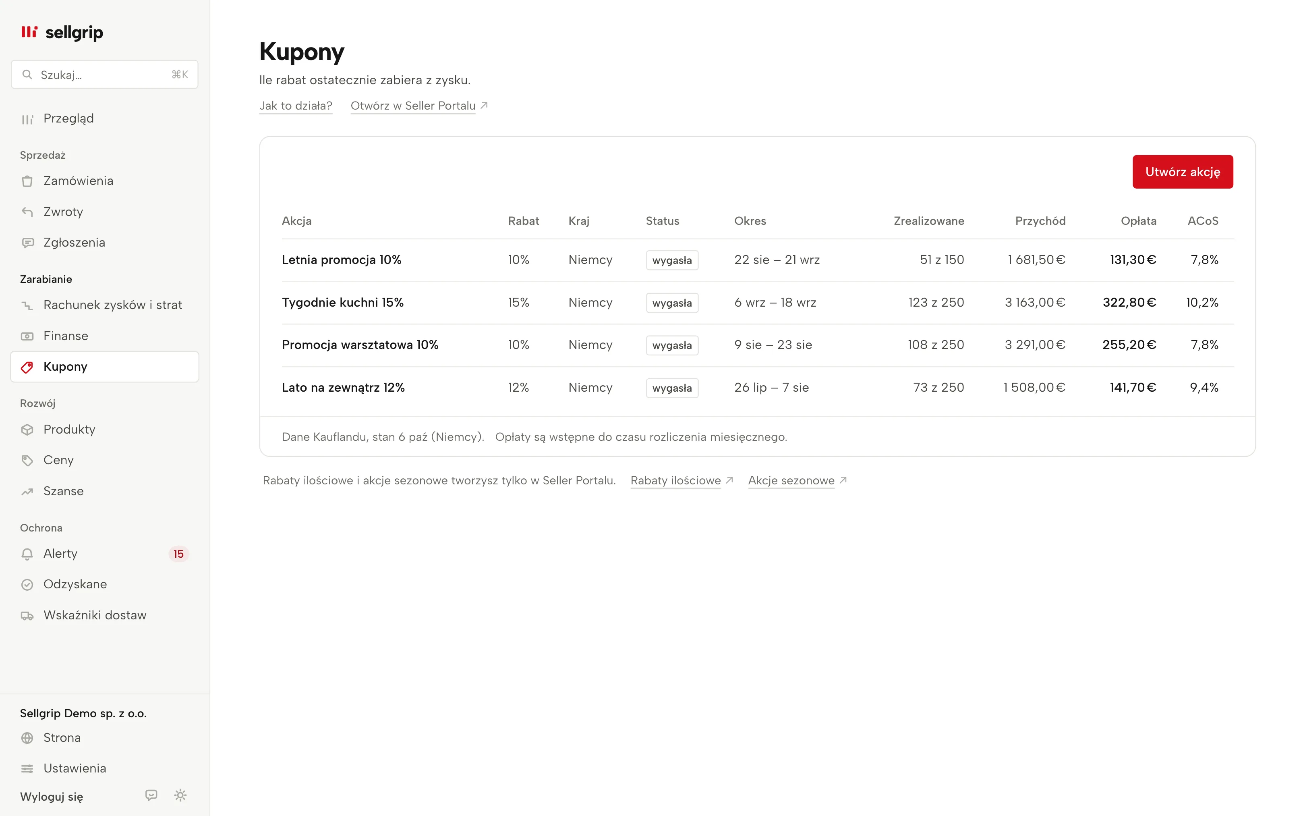Viewport: 1305px width, 816px height.
Task: Open the Lato na zewnątrz 12% row
Action: [x=758, y=388]
